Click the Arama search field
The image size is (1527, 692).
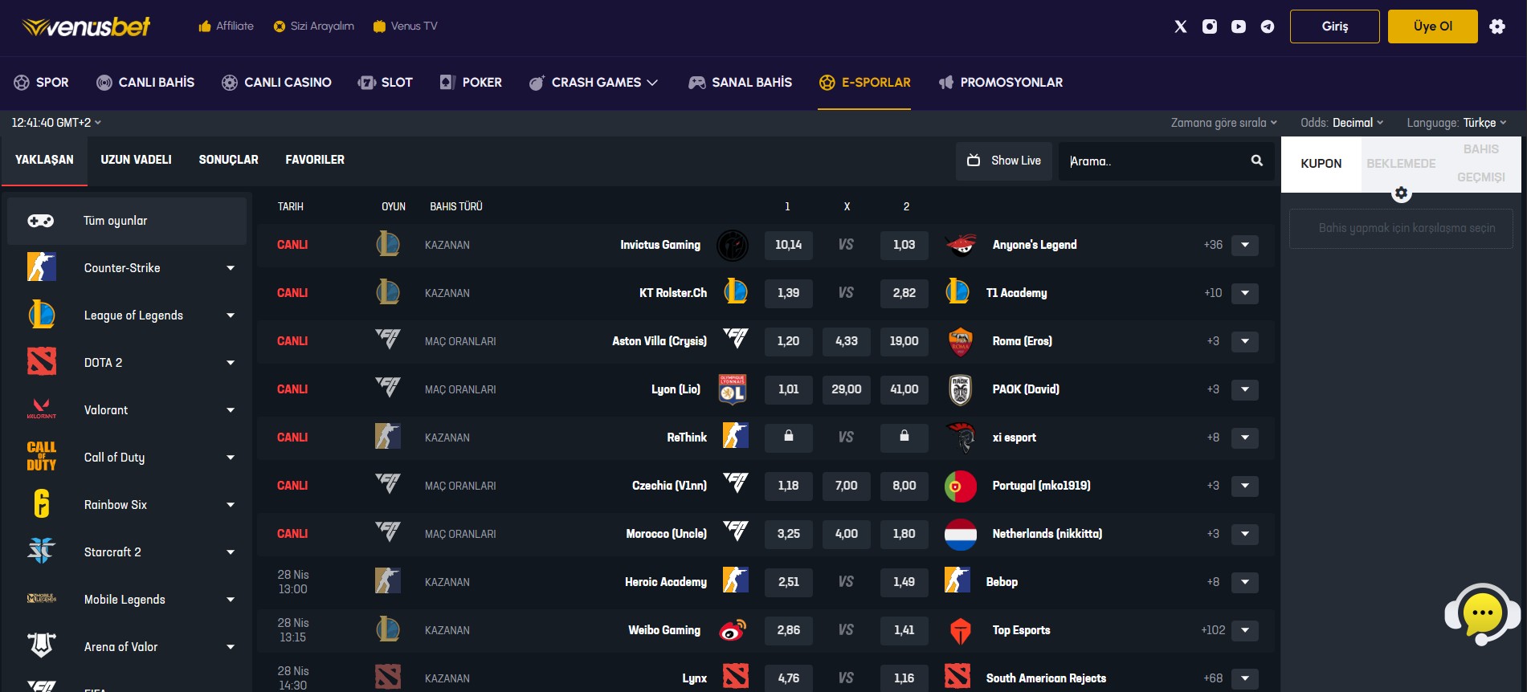tap(1153, 161)
